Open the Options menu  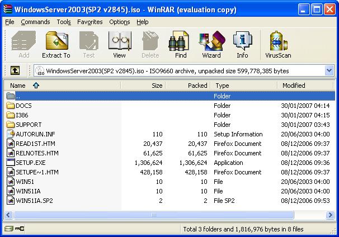point(120,22)
